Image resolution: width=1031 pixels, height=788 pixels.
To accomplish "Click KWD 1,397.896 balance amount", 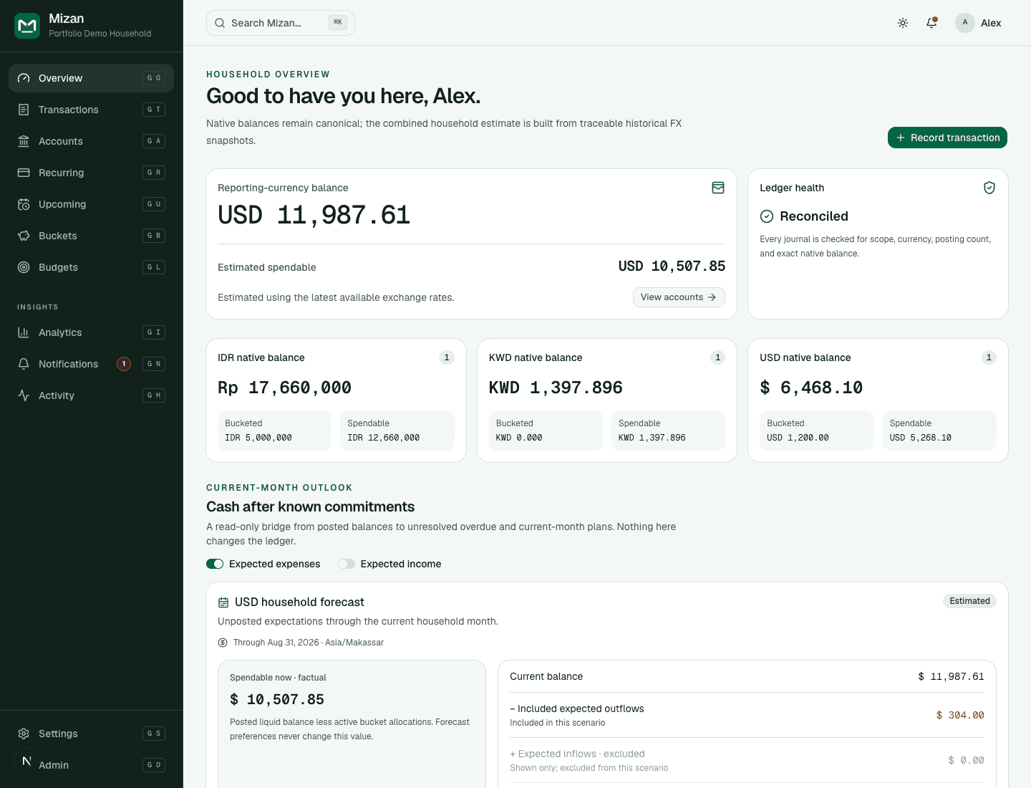I will coord(556,388).
